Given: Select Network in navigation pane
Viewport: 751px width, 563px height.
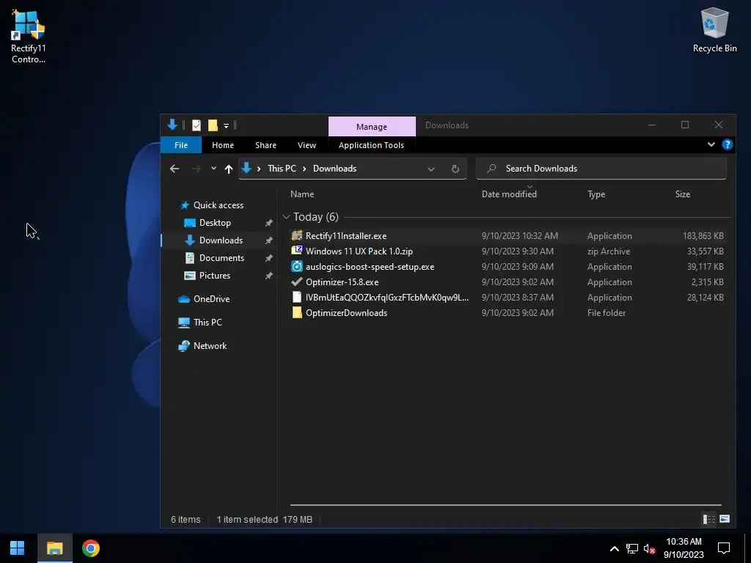Looking at the screenshot, I should tap(210, 346).
